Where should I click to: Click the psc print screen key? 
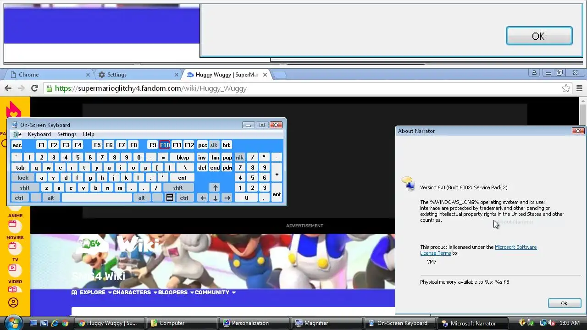coord(202,145)
